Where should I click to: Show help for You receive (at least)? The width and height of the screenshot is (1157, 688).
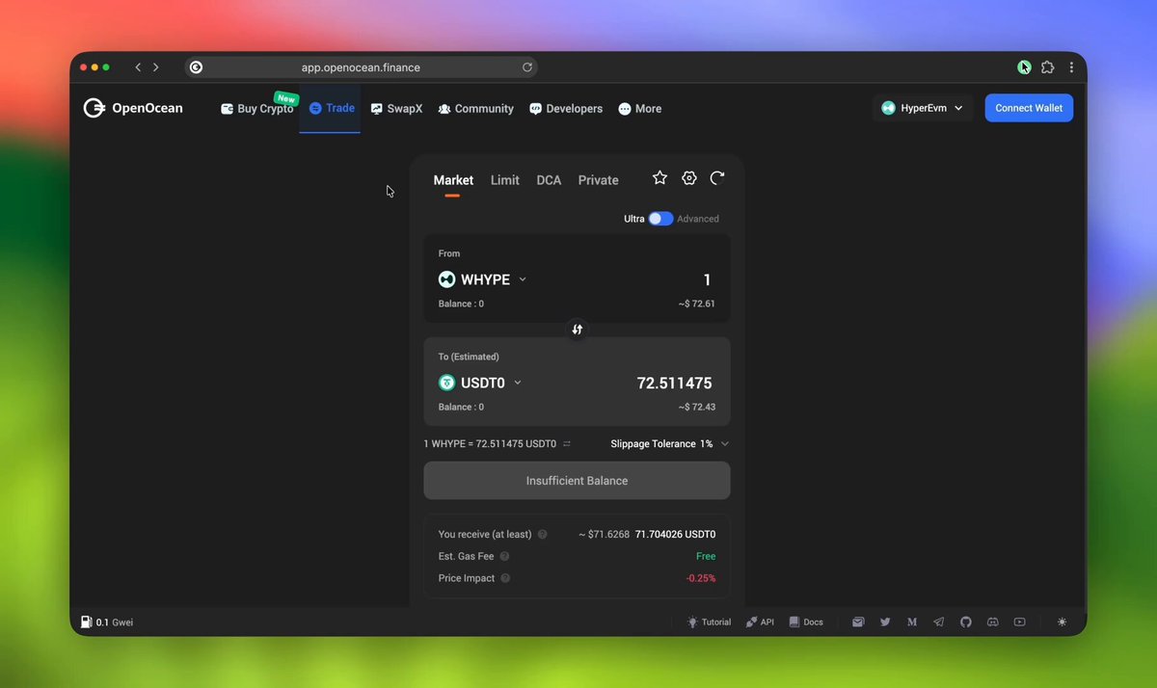pyautogui.click(x=543, y=534)
